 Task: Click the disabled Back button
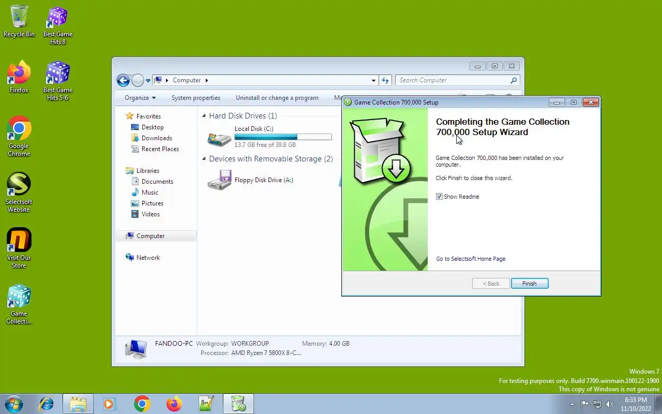(x=491, y=284)
